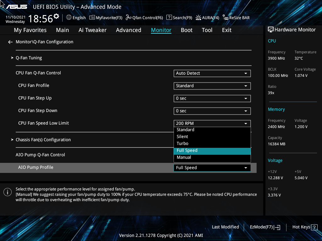Viewport: 322px width, 241px height.
Task: Expand the Q-Fan Tuning submenu
Action: tap(29, 58)
